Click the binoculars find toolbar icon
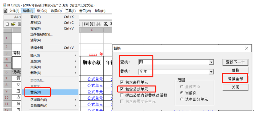This screenshot has height=113, width=254. [98, 24]
